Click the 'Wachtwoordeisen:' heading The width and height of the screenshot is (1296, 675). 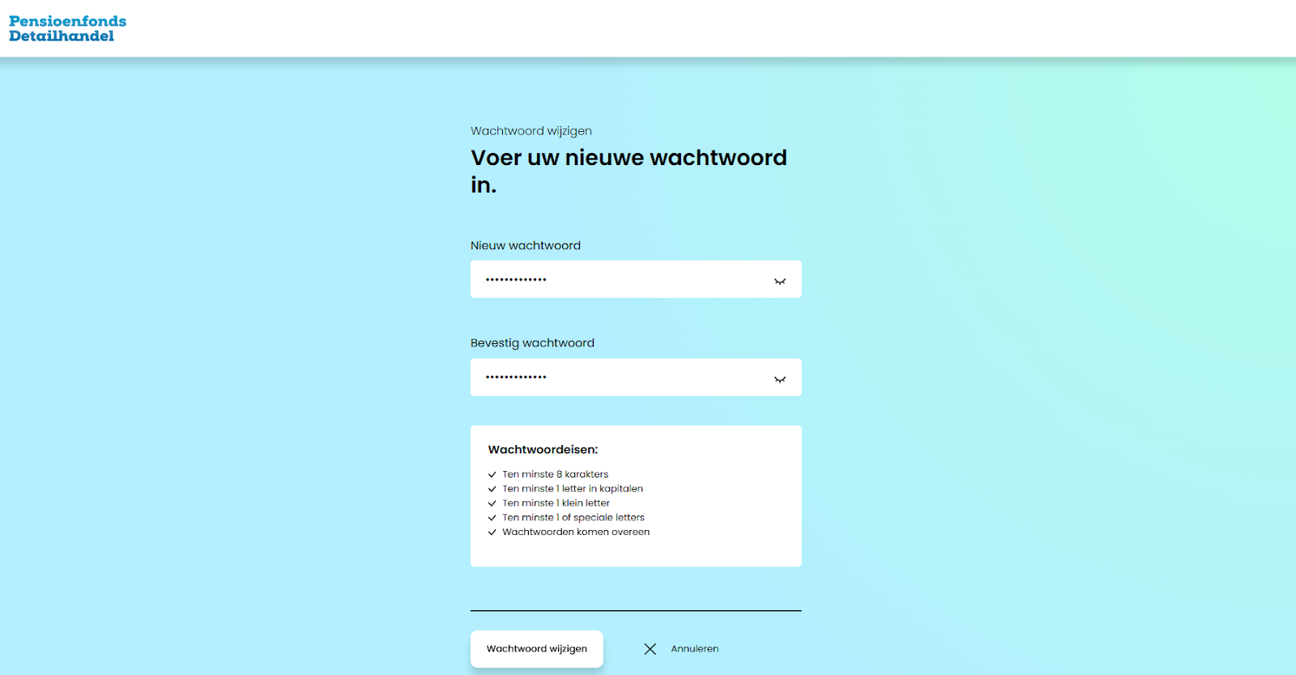pos(543,450)
